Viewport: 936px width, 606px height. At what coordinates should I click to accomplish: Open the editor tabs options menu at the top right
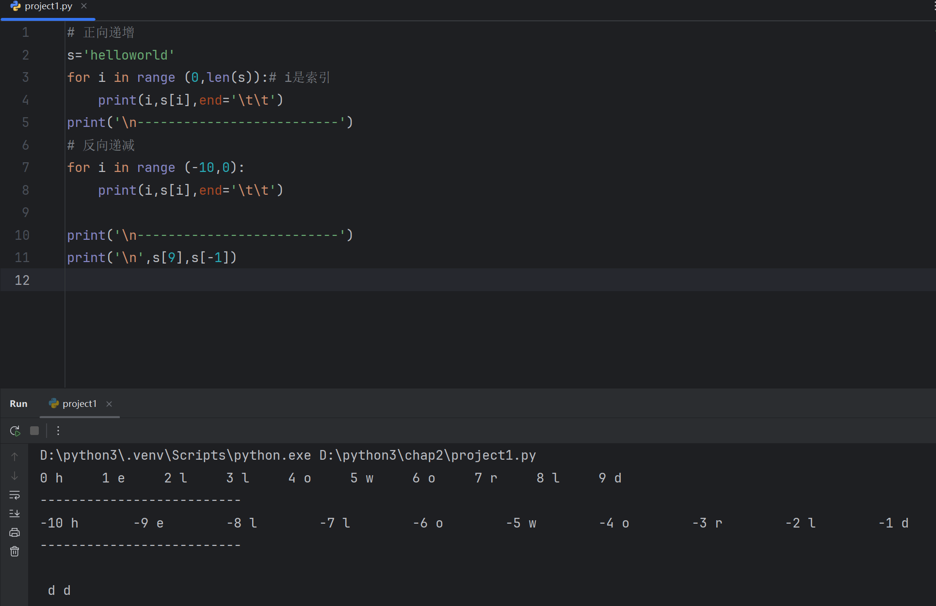pos(934,5)
